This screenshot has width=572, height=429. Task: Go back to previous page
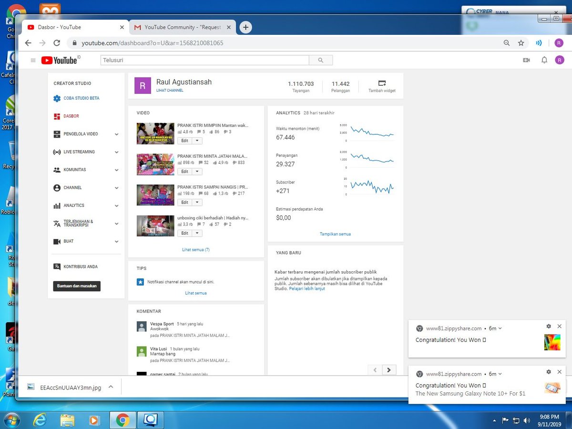tap(28, 43)
